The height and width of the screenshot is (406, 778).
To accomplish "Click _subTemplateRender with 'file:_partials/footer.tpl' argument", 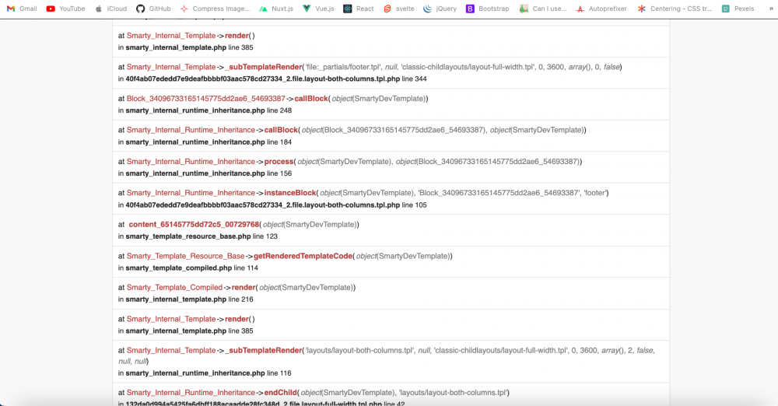I will coord(264,67).
